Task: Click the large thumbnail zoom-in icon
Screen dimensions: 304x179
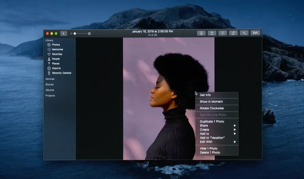Action: tap(89, 34)
